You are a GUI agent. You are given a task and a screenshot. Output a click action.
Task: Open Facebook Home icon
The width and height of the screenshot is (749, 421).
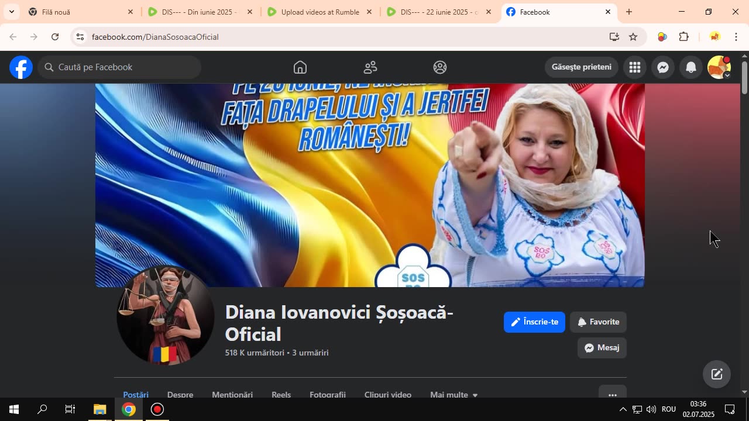300,67
